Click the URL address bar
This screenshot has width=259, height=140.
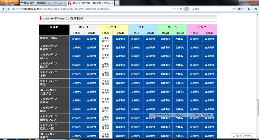pyautogui.click(x=93, y=9)
